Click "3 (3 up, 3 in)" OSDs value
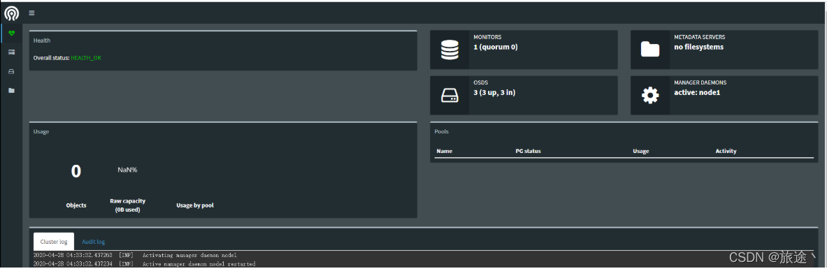 click(x=495, y=92)
